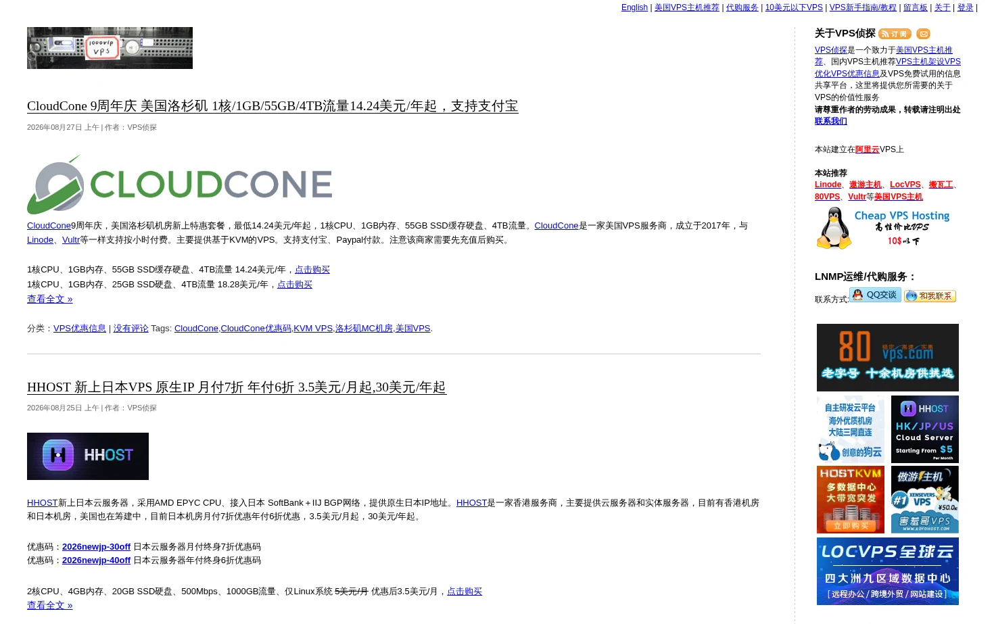The width and height of the screenshot is (994, 624).
Task: Click the email subscription envelope icon
Action: [924, 34]
